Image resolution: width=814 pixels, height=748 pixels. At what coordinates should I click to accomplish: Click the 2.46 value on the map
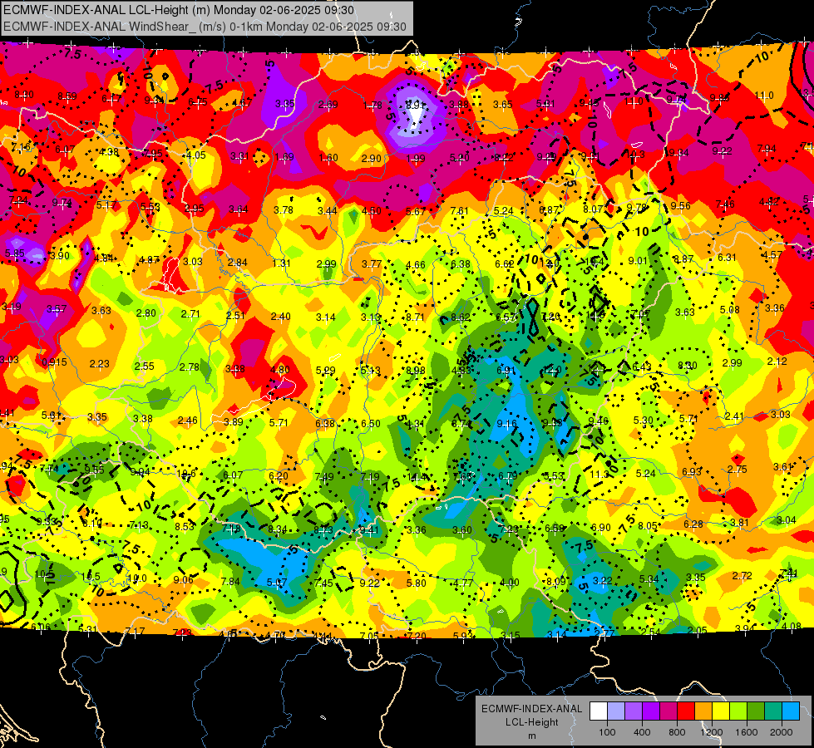tap(187, 421)
